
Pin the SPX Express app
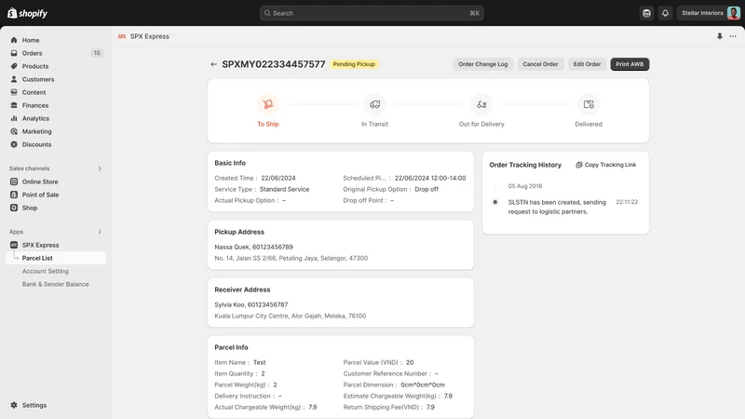[x=720, y=36]
